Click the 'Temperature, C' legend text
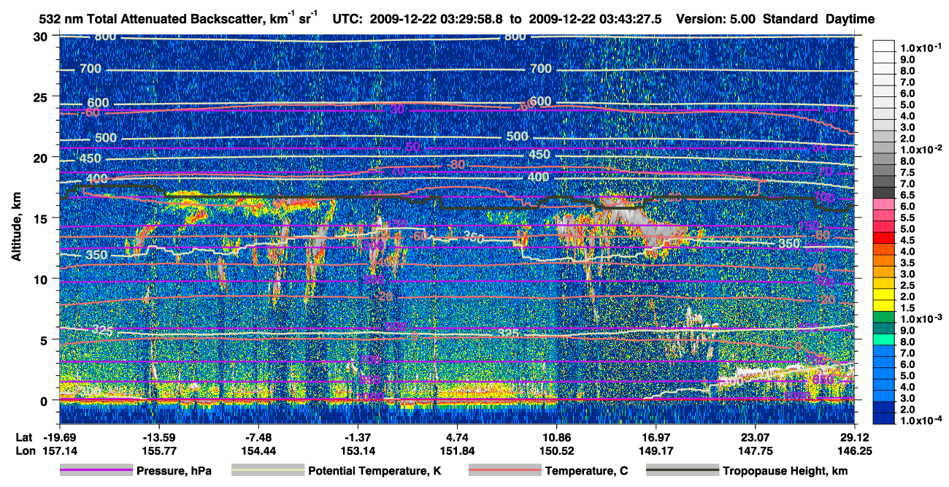 pyautogui.click(x=586, y=472)
